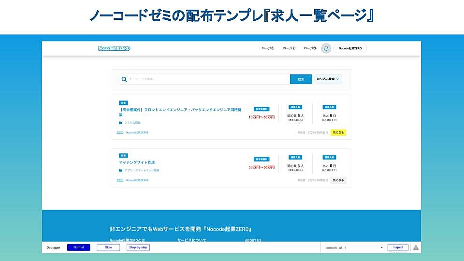Open the Nocode起業ZERO user menu button
The image size is (464, 261).
(x=350, y=48)
